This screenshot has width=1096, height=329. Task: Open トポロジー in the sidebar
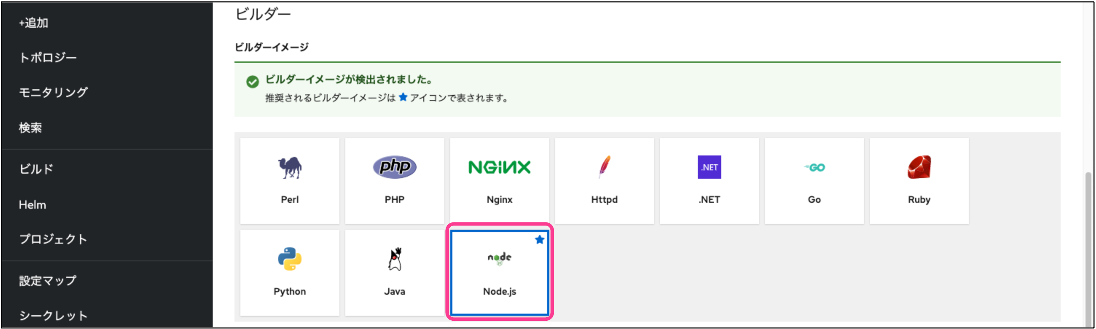coord(48,57)
